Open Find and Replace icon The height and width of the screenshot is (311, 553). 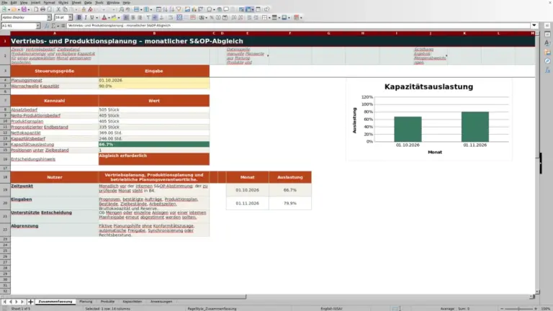point(121,9)
